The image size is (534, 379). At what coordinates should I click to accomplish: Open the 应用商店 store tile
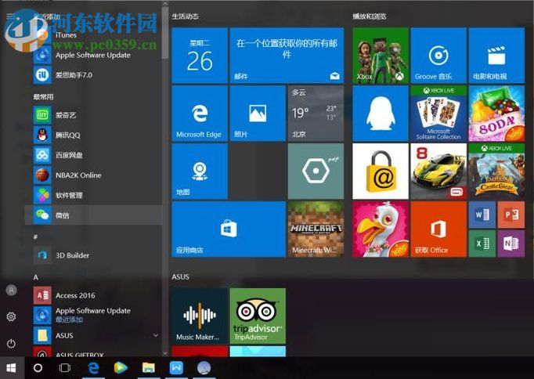click(229, 229)
